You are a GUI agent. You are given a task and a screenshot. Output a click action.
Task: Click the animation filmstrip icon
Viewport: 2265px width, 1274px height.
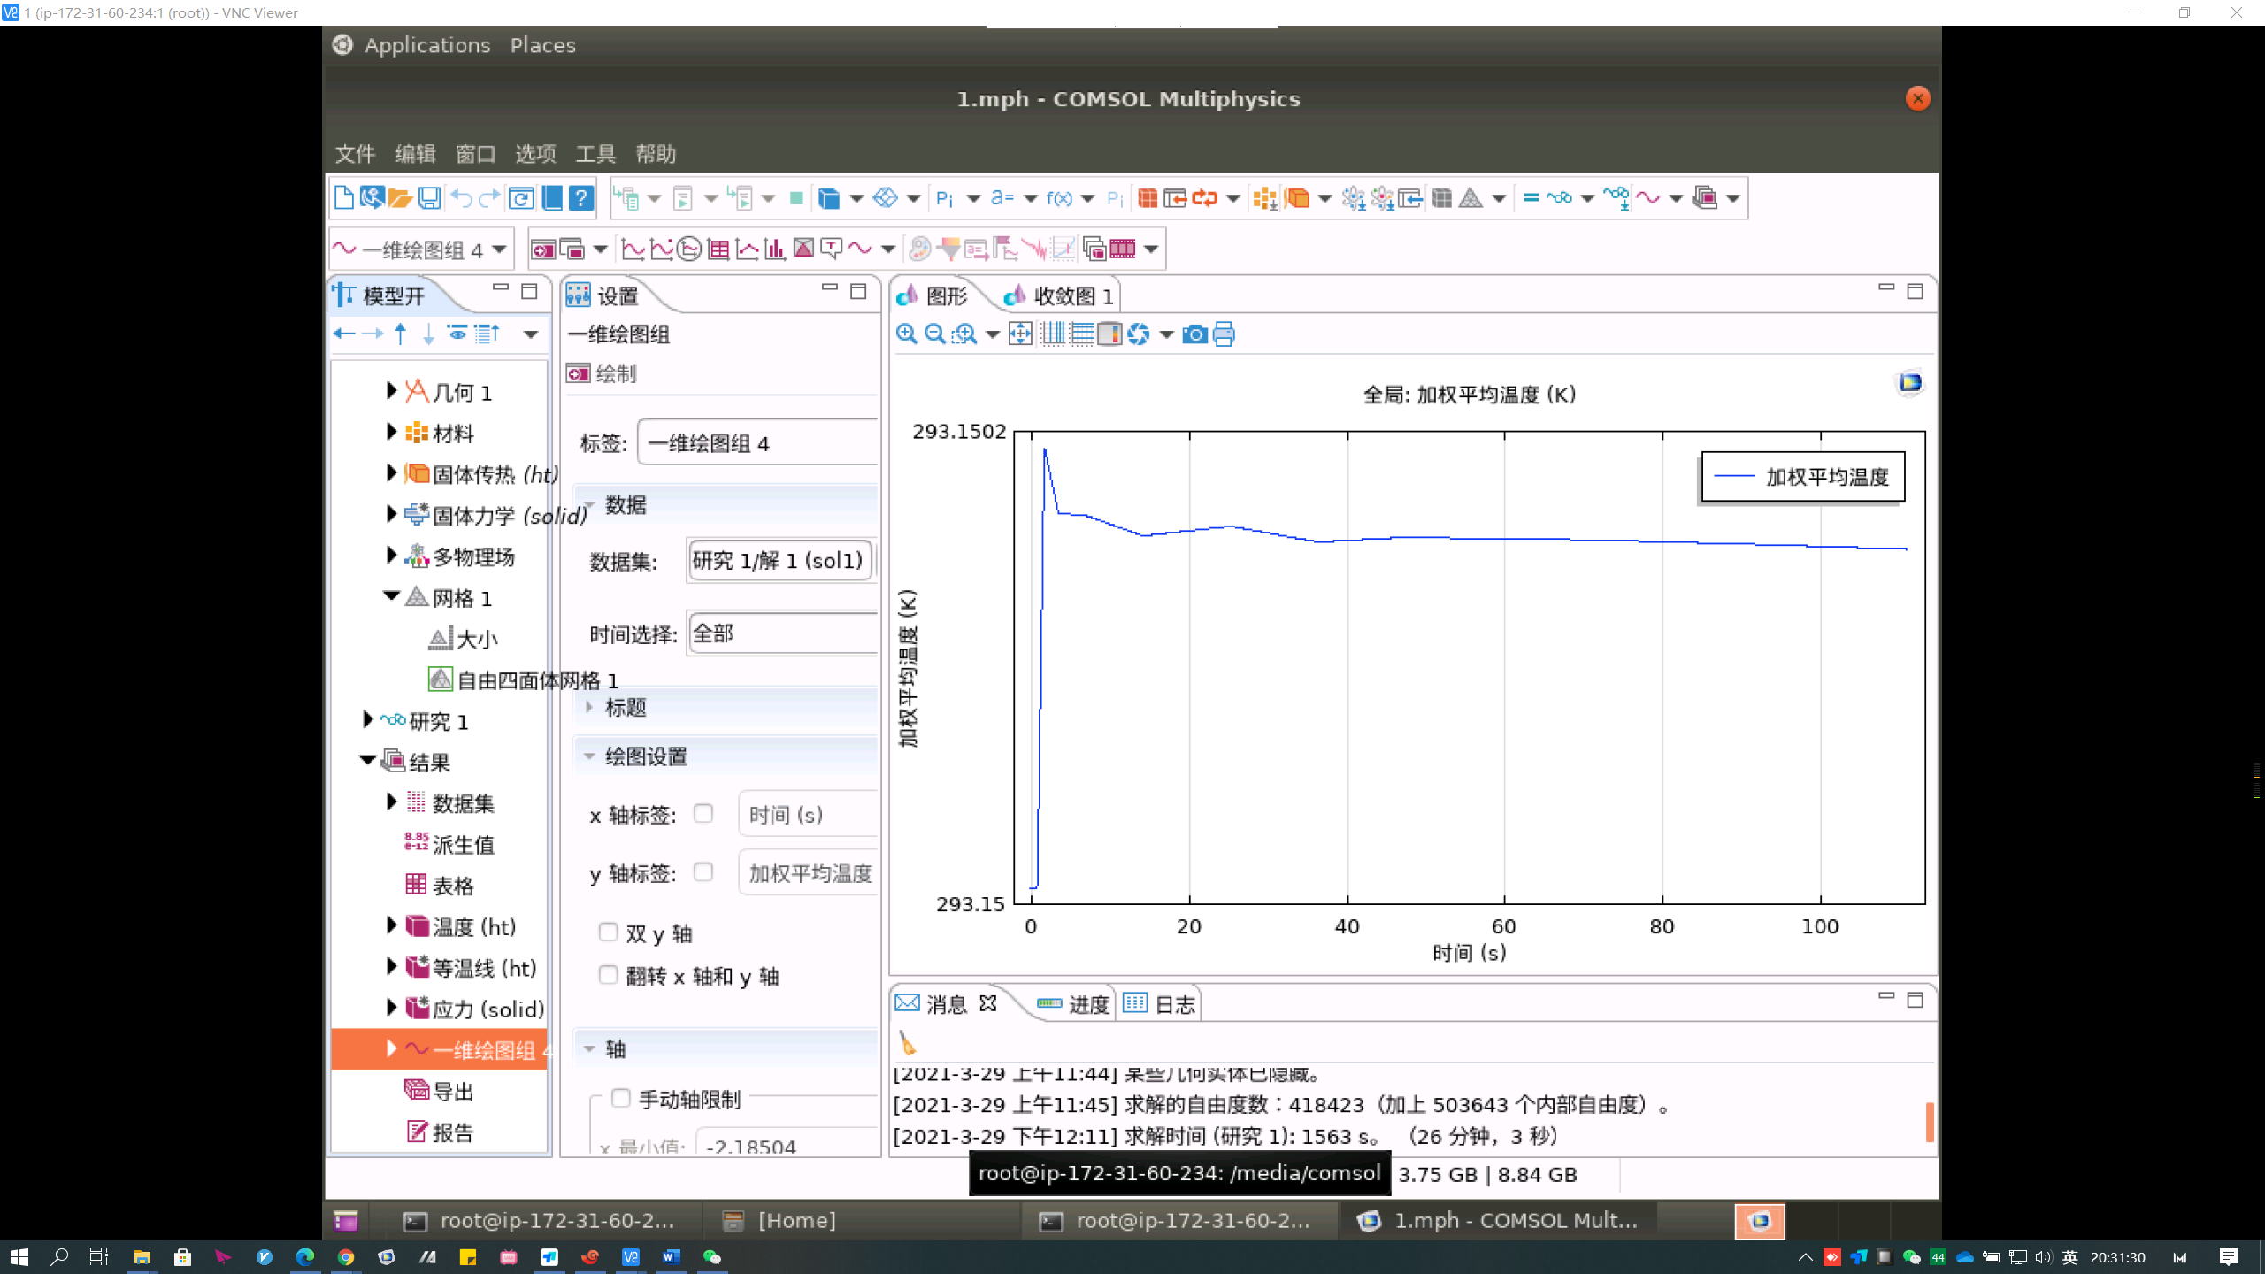(x=1122, y=249)
